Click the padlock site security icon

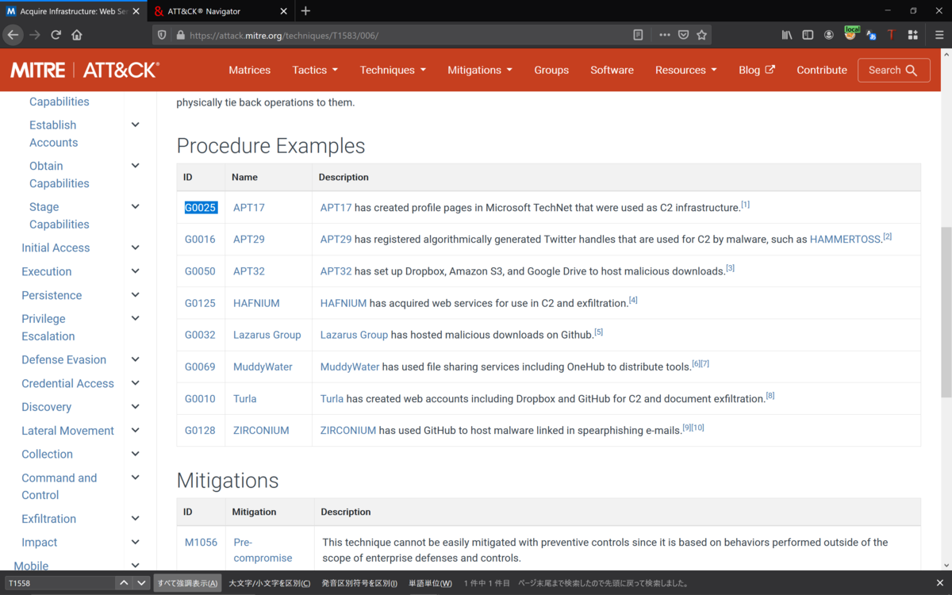(x=180, y=35)
